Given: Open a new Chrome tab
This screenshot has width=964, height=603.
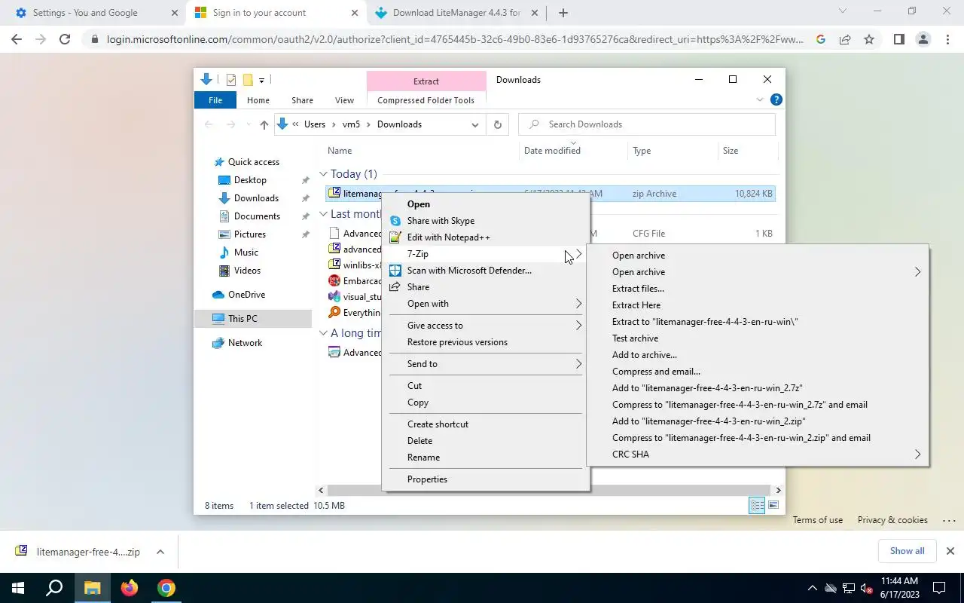Looking at the screenshot, I should [x=563, y=12].
